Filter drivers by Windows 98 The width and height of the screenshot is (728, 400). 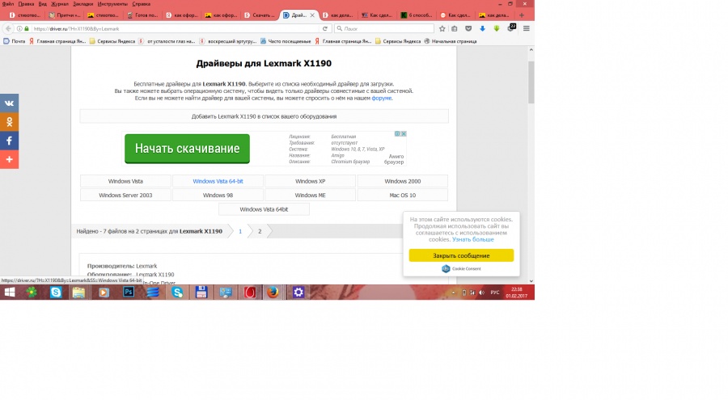click(x=218, y=196)
